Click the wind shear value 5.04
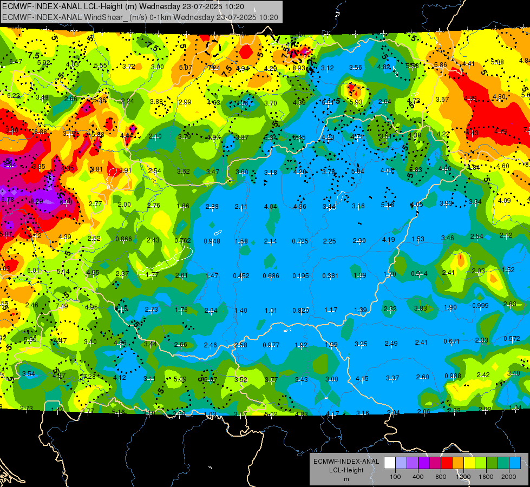Image resolution: width=530 pixels, height=487 pixels. click(x=358, y=172)
